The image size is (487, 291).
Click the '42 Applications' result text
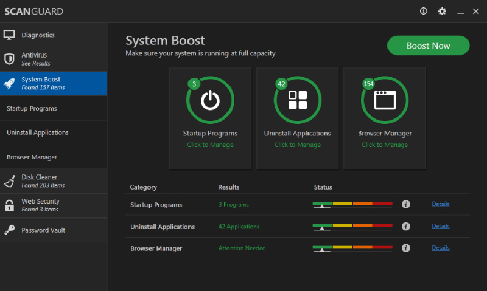click(x=239, y=227)
